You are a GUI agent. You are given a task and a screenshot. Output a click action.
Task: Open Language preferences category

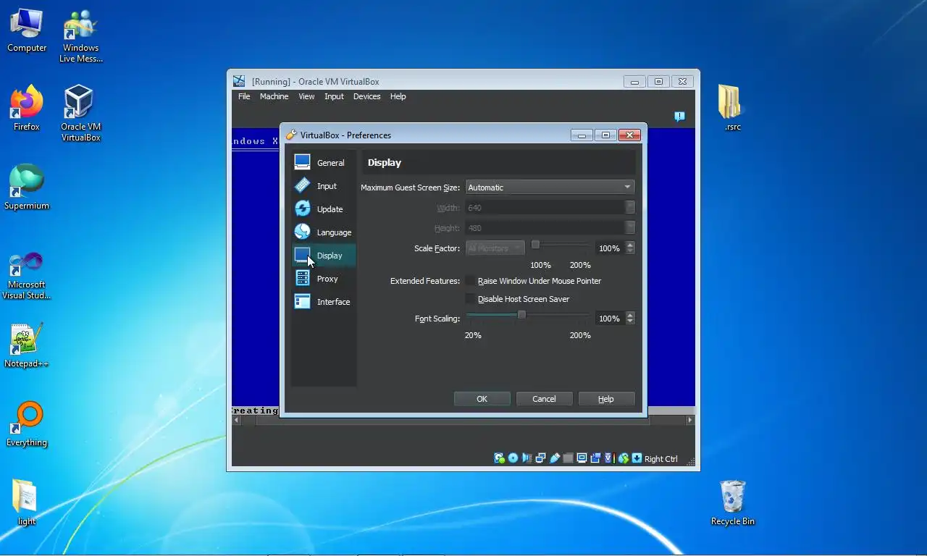tap(323, 232)
